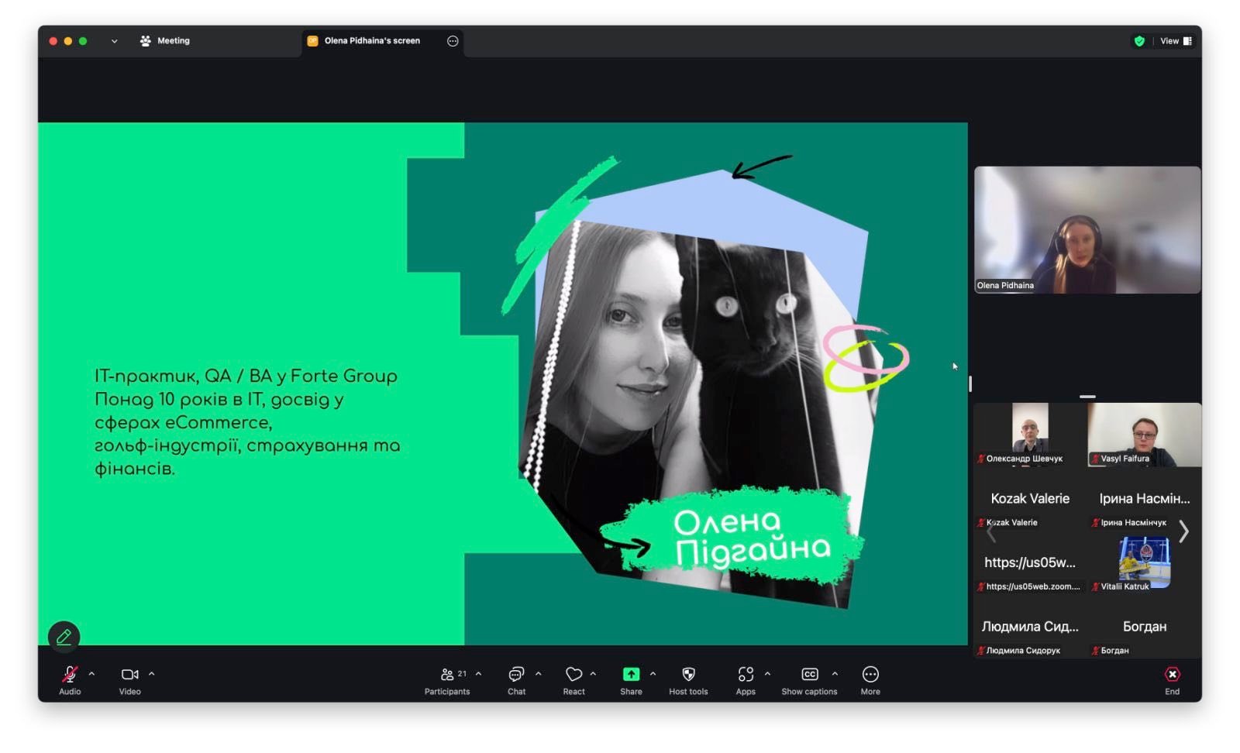Click the green annotate pencil button

[64, 637]
